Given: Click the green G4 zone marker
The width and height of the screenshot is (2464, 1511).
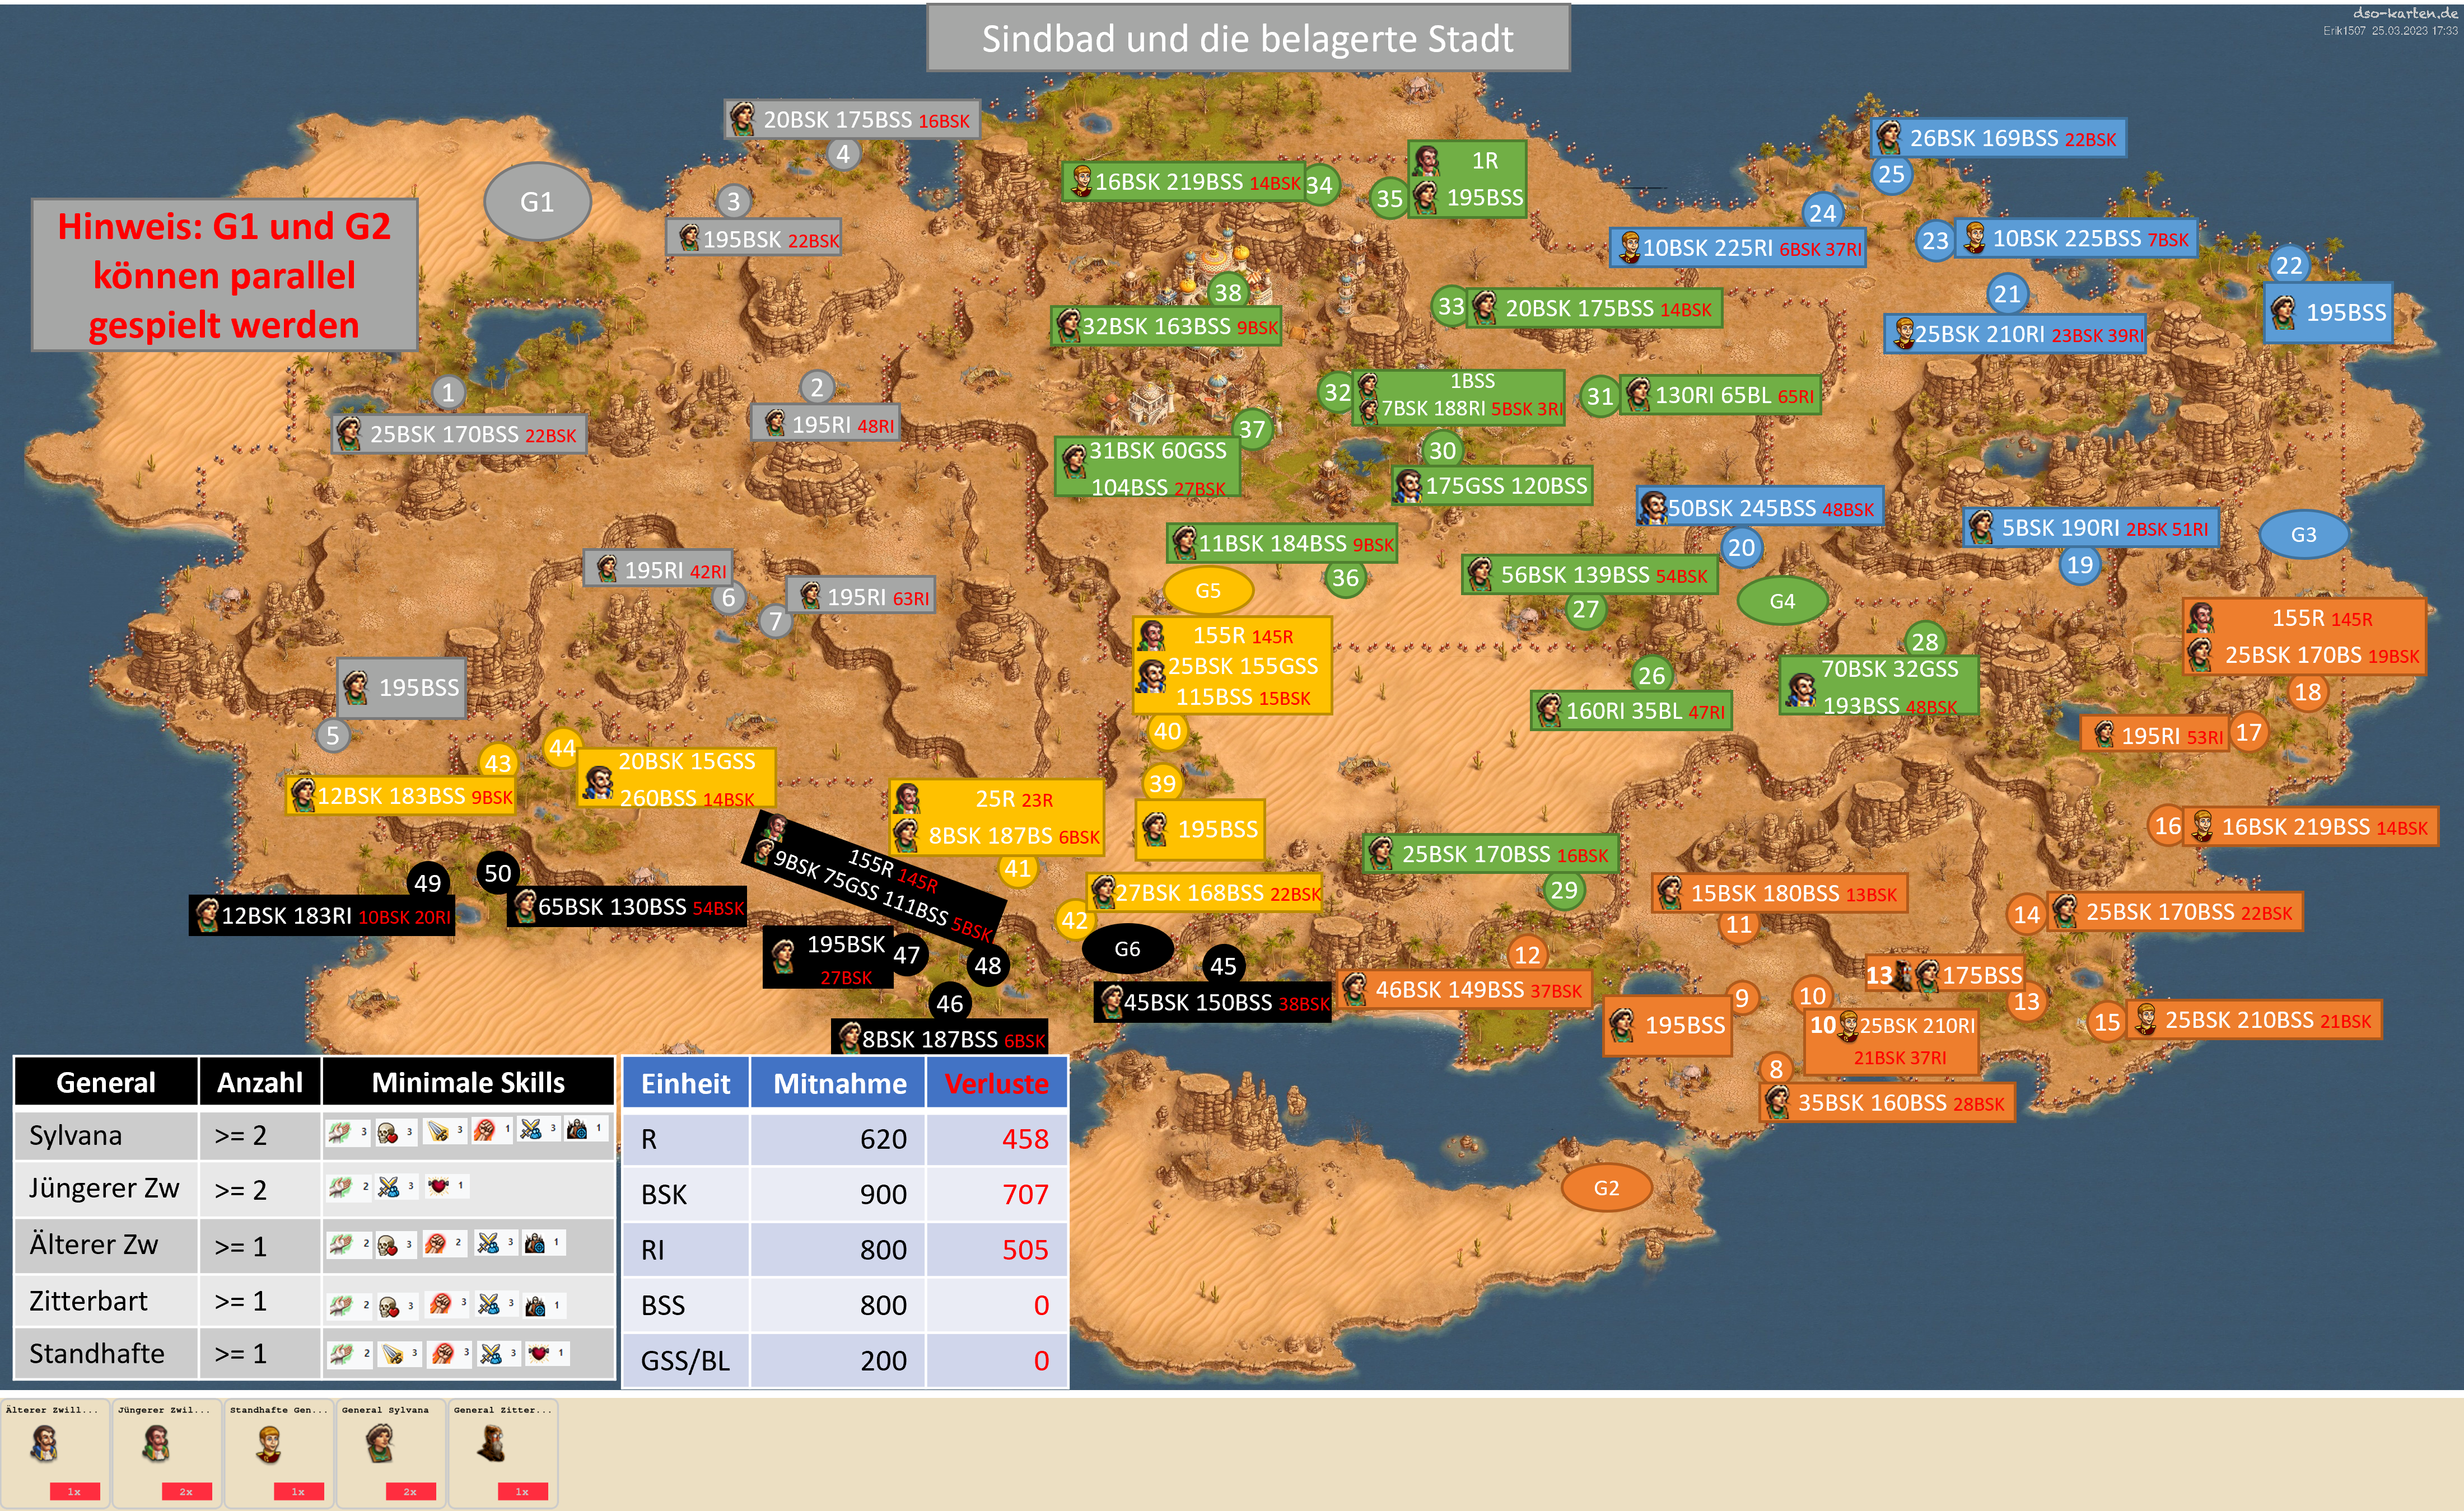Looking at the screenshot, I should pyautogui.click(x=1782, y=601).
